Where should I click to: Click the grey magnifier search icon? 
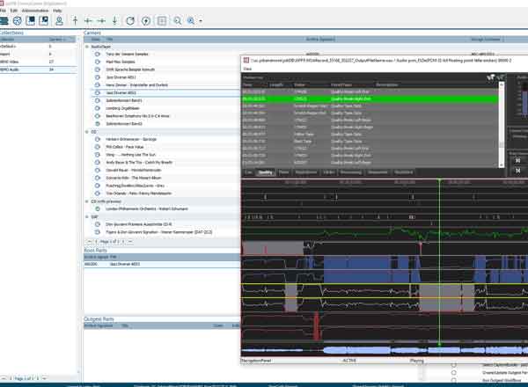[177, 21]
